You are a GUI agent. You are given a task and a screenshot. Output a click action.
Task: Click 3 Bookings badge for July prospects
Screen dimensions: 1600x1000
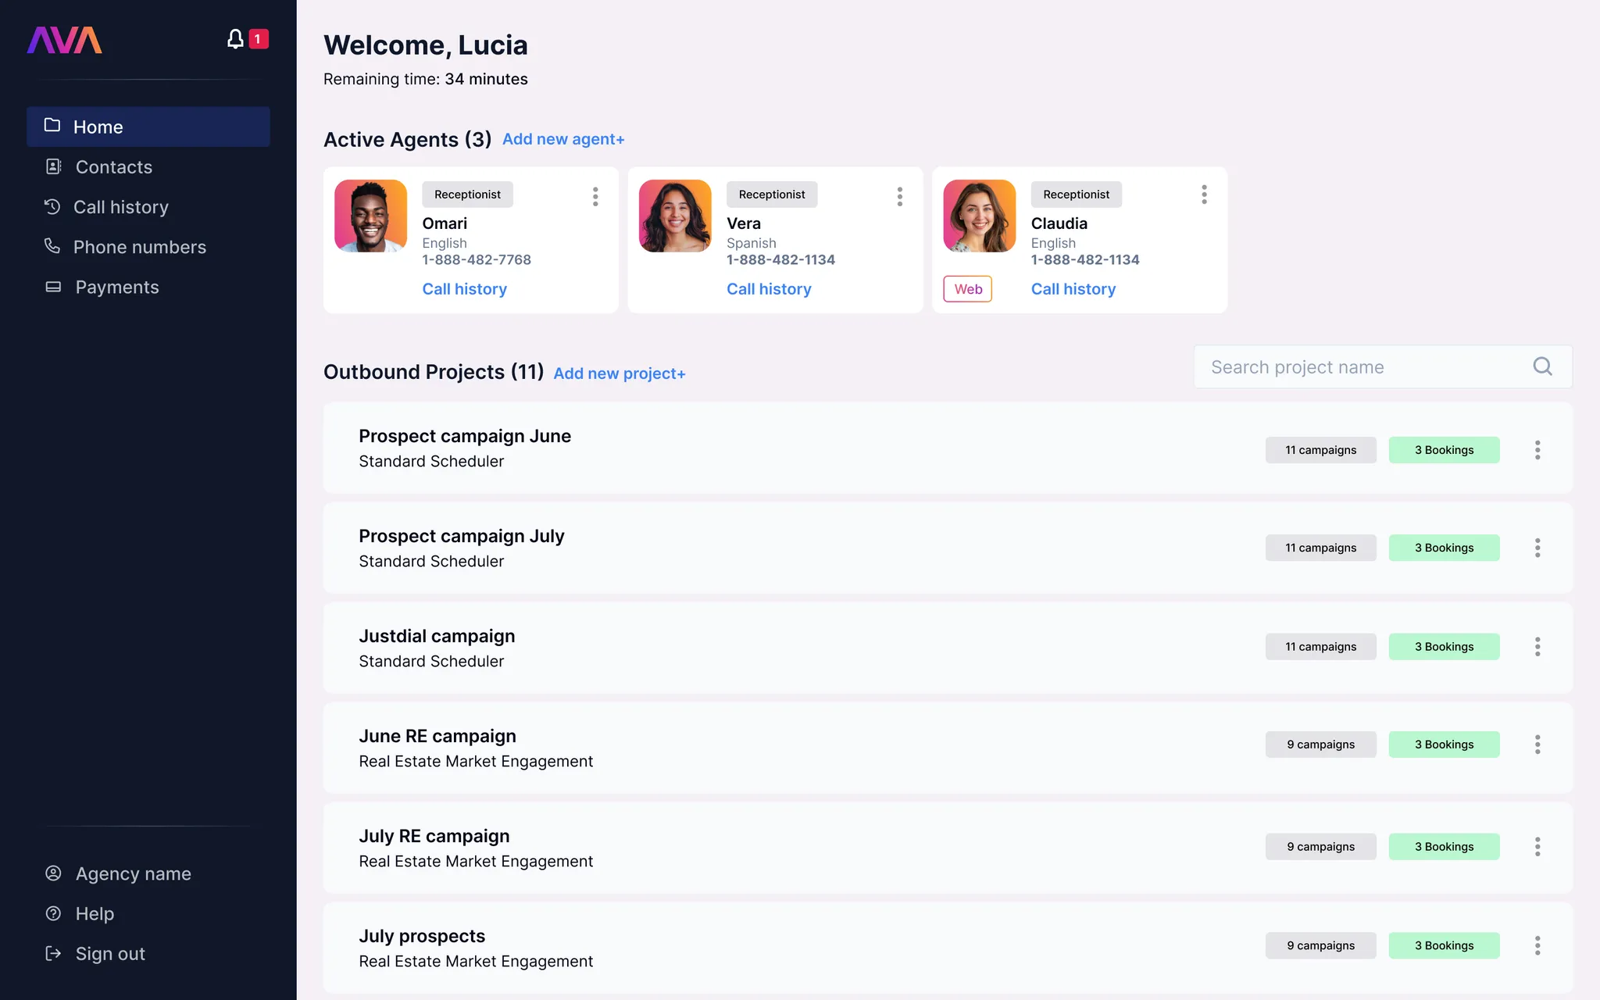tap(1445, 945)
